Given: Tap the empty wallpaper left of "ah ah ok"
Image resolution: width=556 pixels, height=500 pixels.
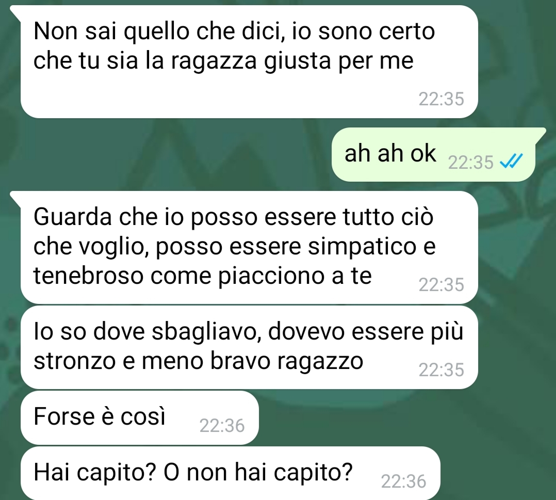Looking at the screenshot, I should click(167, 154).
